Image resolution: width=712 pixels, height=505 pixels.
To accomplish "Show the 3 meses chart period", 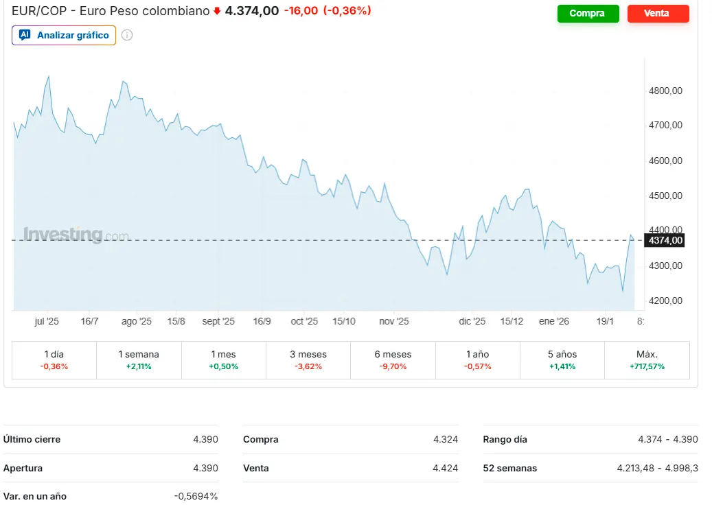I will (308, 360).
